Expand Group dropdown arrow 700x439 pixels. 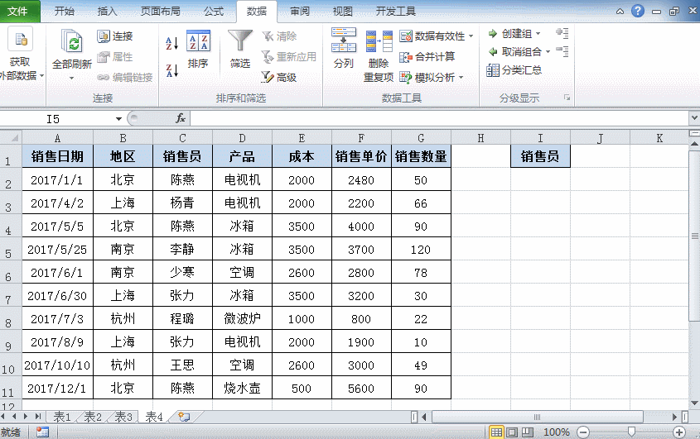click(538, 33)
